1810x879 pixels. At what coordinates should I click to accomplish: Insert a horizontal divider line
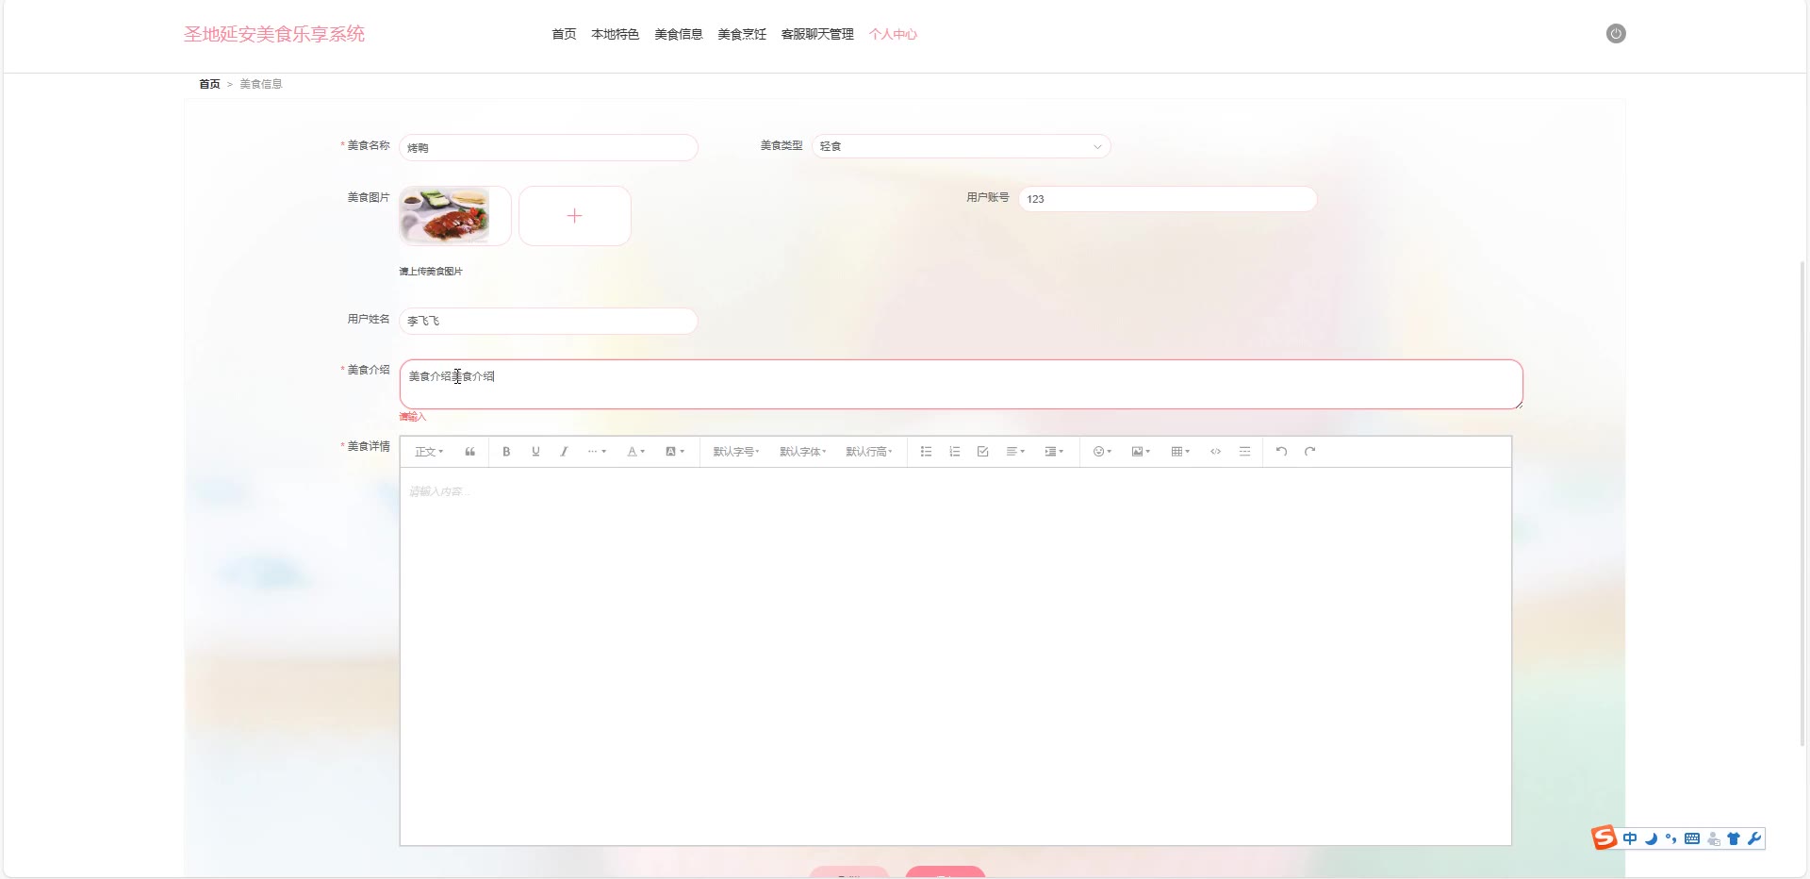tap(1244, 452)
